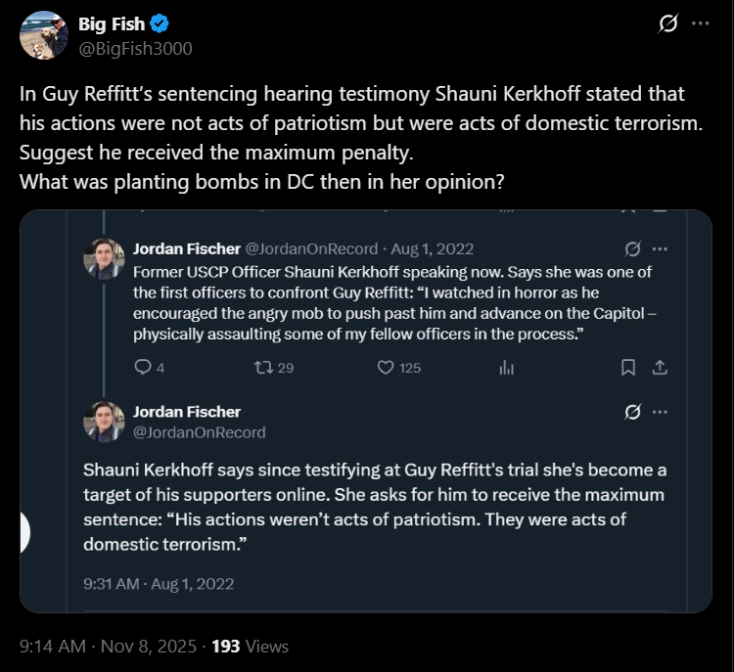This screenshot has height=672, width=734.
Task: Click Grok icon on second Jordan Fischer tweet
Action: [632, 412]
